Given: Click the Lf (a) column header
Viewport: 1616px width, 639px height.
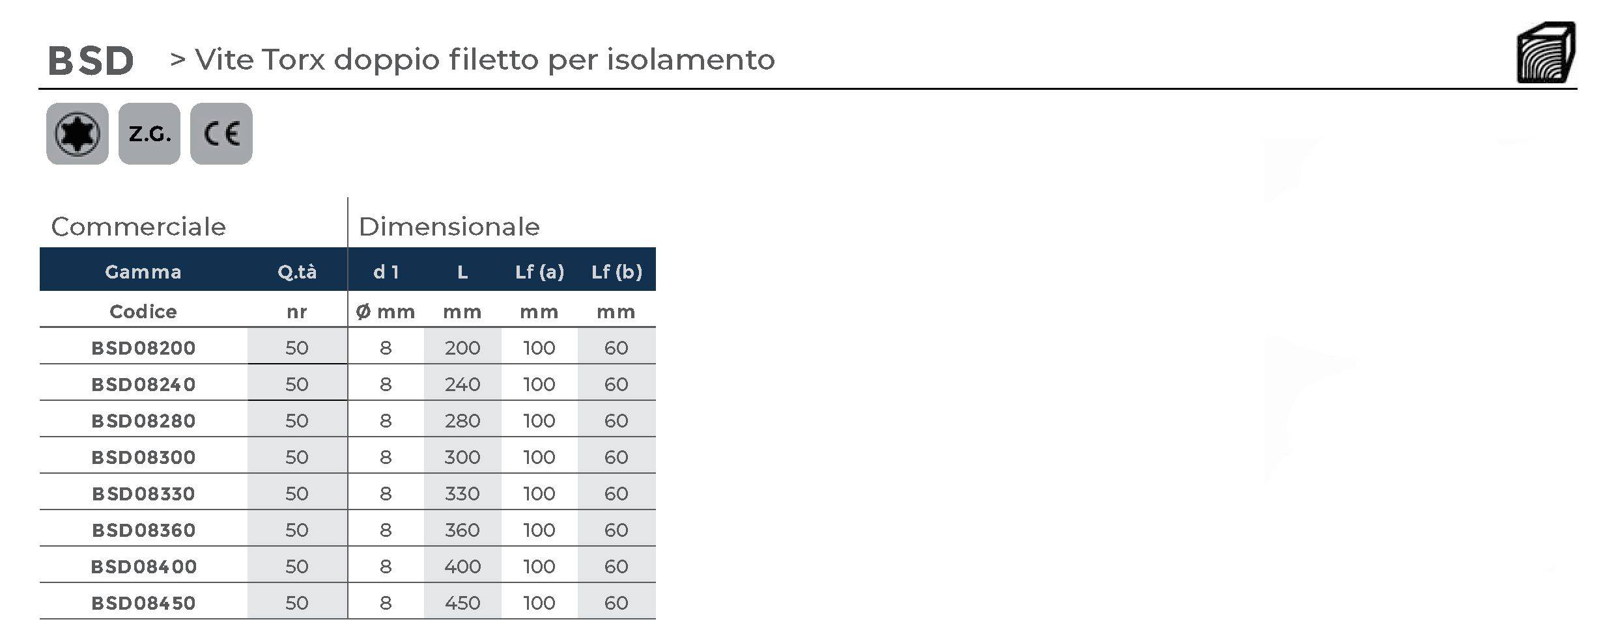Looking at the screenshot, I should pyautogui.click(x=539, y=271).
